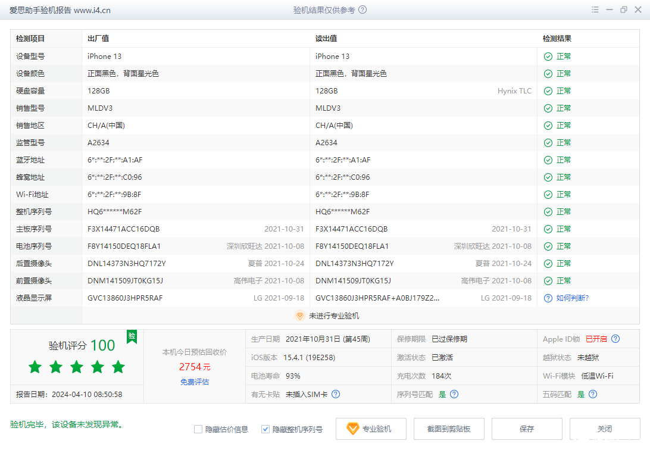Click the help icon beside 验机结果仅供参考
The width and height of the screenshot is (650, 450).
[362, 10]
